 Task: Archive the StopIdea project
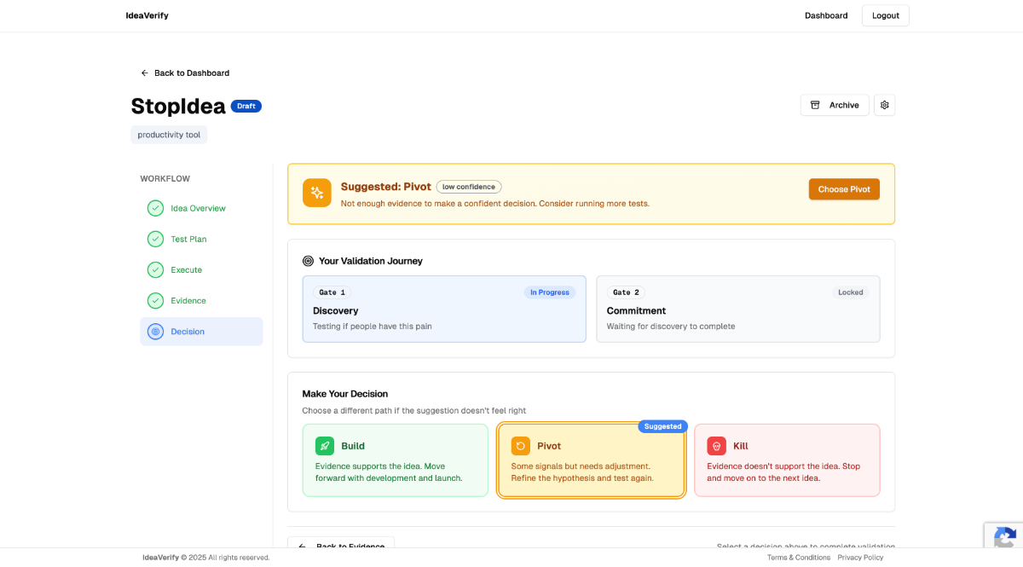835,105
